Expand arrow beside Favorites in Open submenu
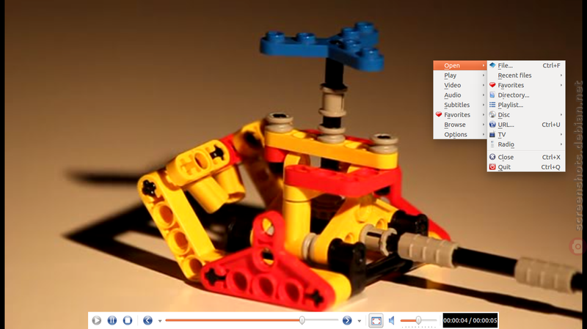This screenshot has height=329, width=587. point(561,85)
